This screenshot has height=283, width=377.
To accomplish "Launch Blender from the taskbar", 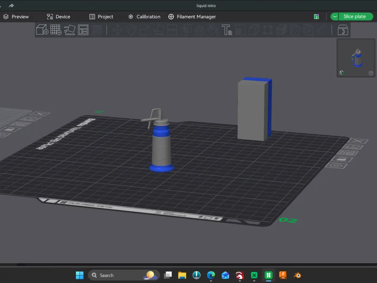I will 297,275.
